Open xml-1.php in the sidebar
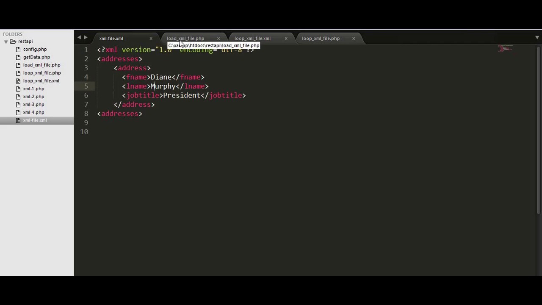 tap(33, 89)
